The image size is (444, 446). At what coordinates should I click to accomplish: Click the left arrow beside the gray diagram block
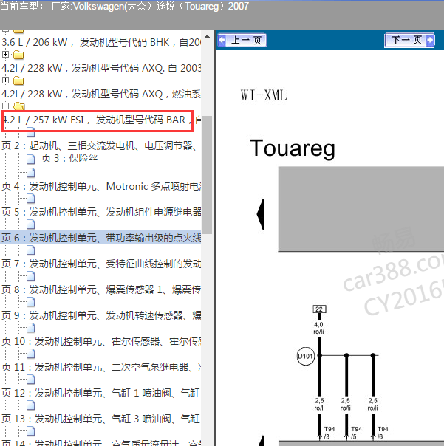pos(261,214)
